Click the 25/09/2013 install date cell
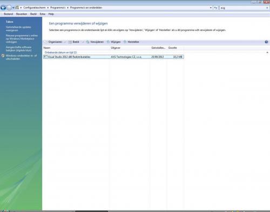This screenshot has width=270, height=212. pyautogui.click(x=158, y=57)
